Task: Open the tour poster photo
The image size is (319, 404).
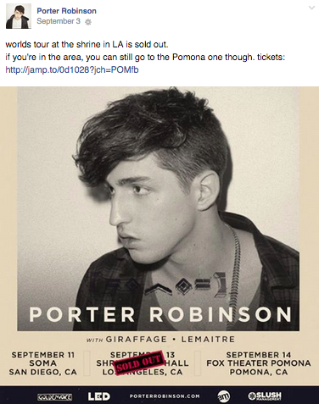Action: [159, 245]
